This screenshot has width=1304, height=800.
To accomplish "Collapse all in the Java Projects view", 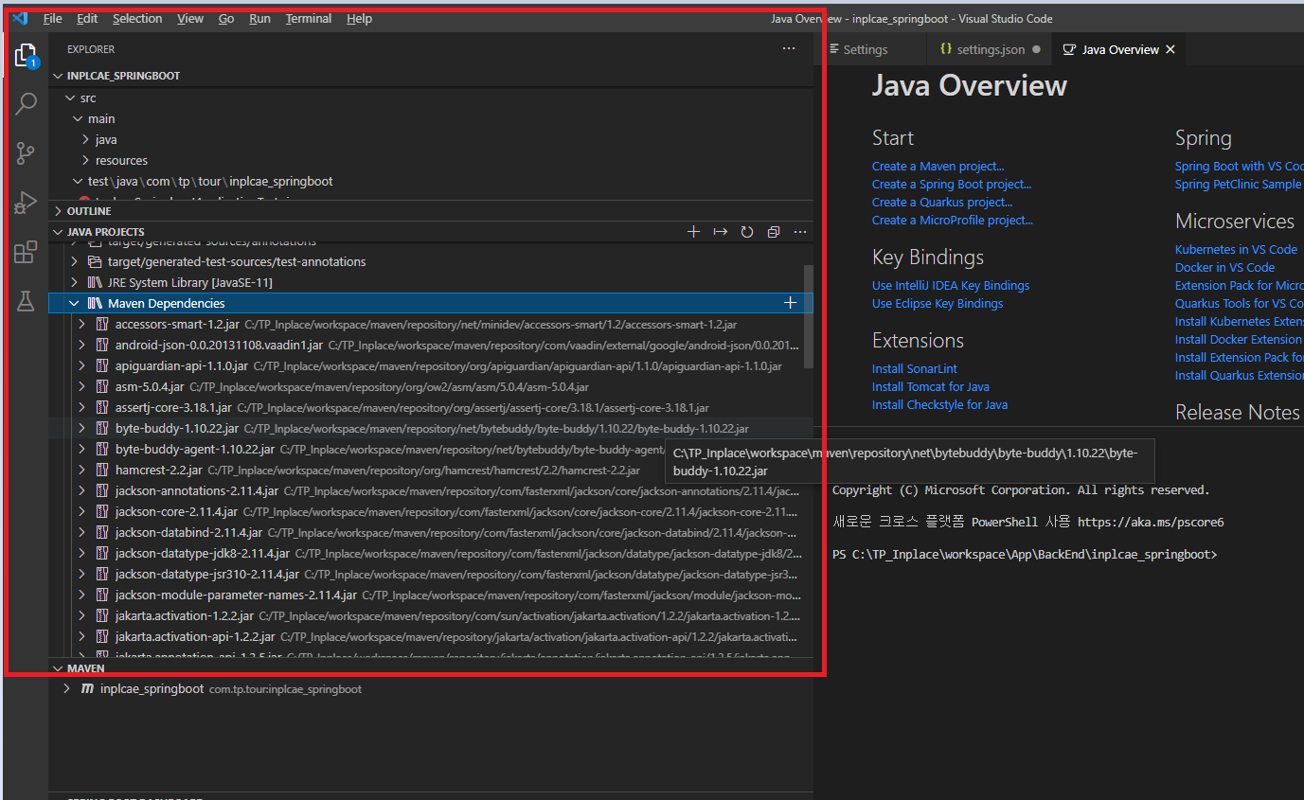I will (774, 232).
